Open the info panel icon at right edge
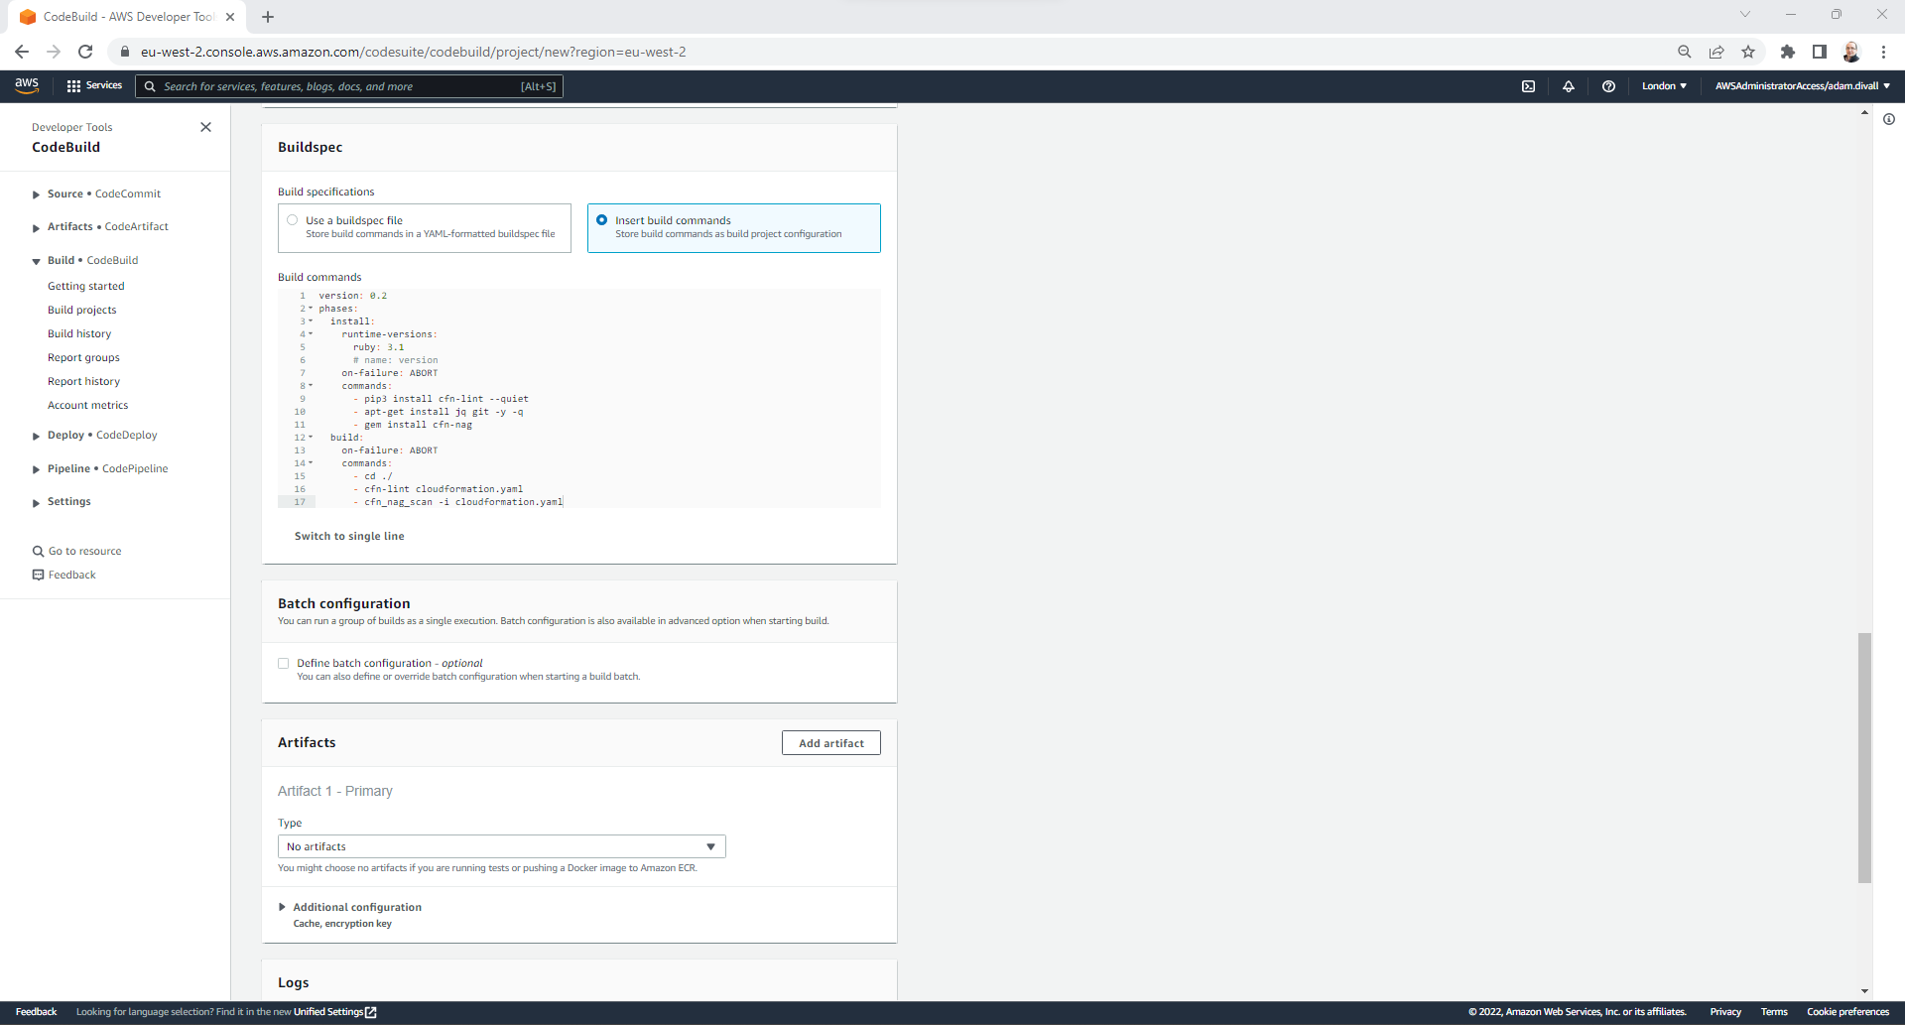The width and height of the screenshot is (1905, 1025). pos(1889,119)
